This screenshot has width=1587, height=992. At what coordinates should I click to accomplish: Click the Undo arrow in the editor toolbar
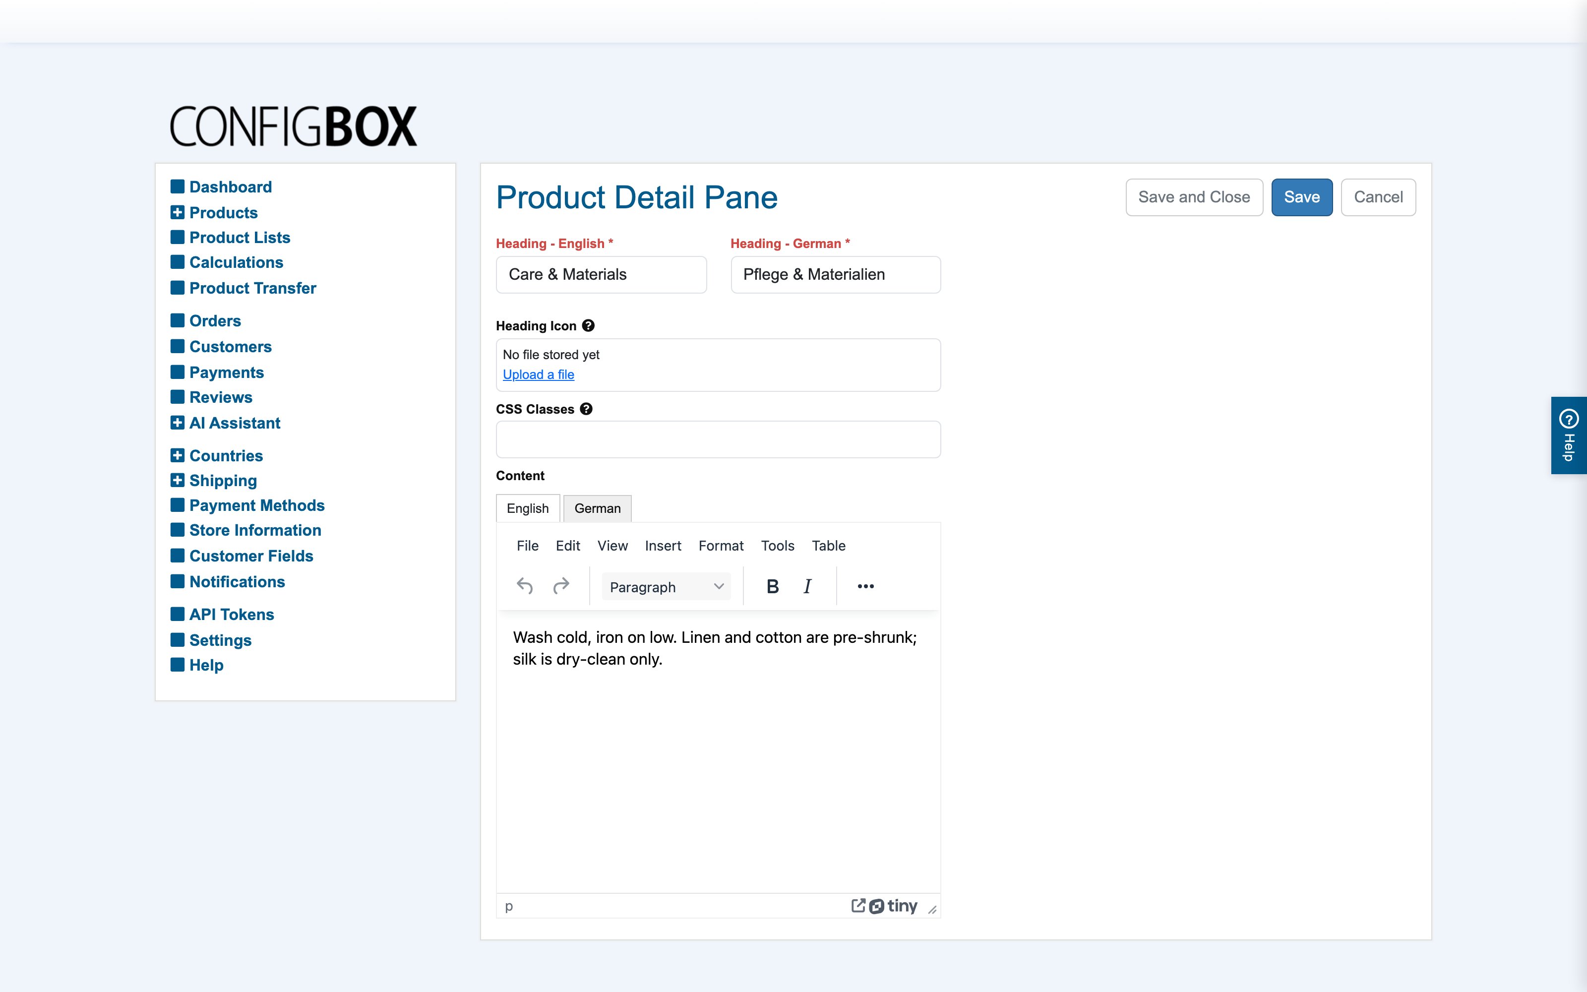coord(525,586)
